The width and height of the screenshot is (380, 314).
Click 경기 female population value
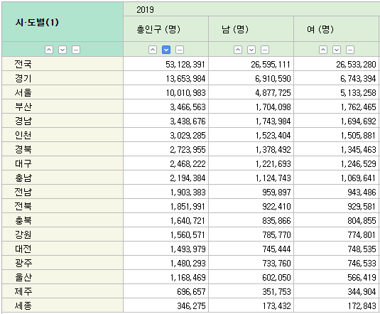pos(337,78)
